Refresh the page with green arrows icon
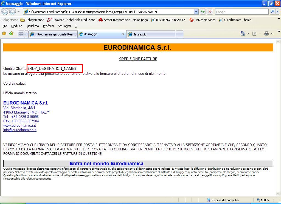The width and height of the screenshot is (281, 204). tap(203, 12)
